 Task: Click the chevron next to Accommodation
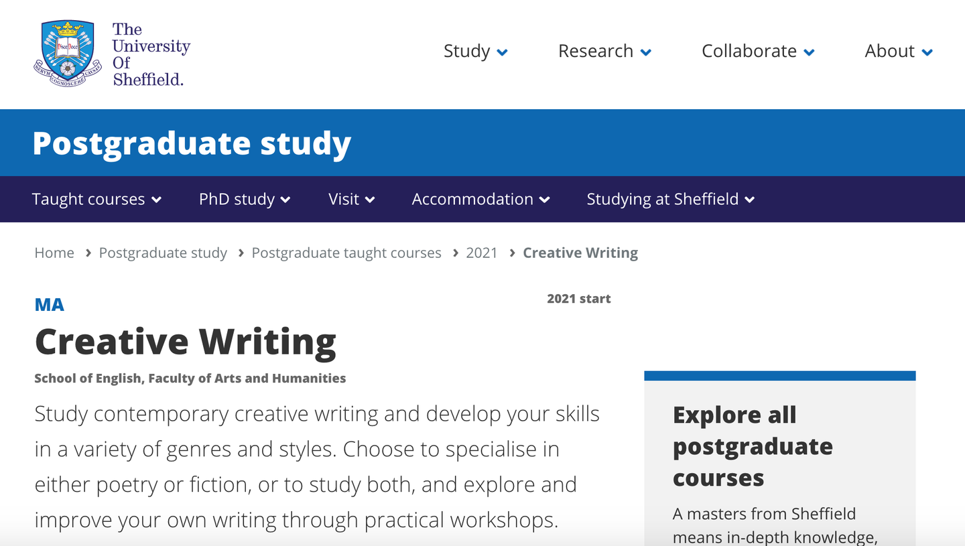(x=545, y=199)
